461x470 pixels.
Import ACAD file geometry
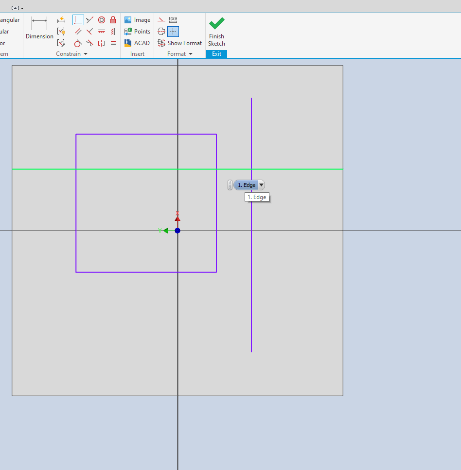click(137, 43)
